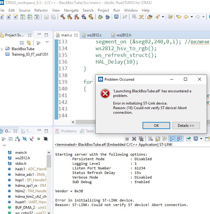Open the Outline view menu triangle

click(4, 146)
